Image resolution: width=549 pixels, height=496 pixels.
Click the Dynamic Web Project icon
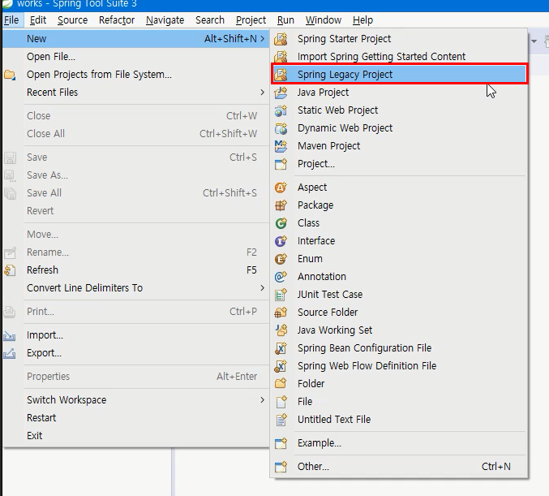tap(281, 128)
